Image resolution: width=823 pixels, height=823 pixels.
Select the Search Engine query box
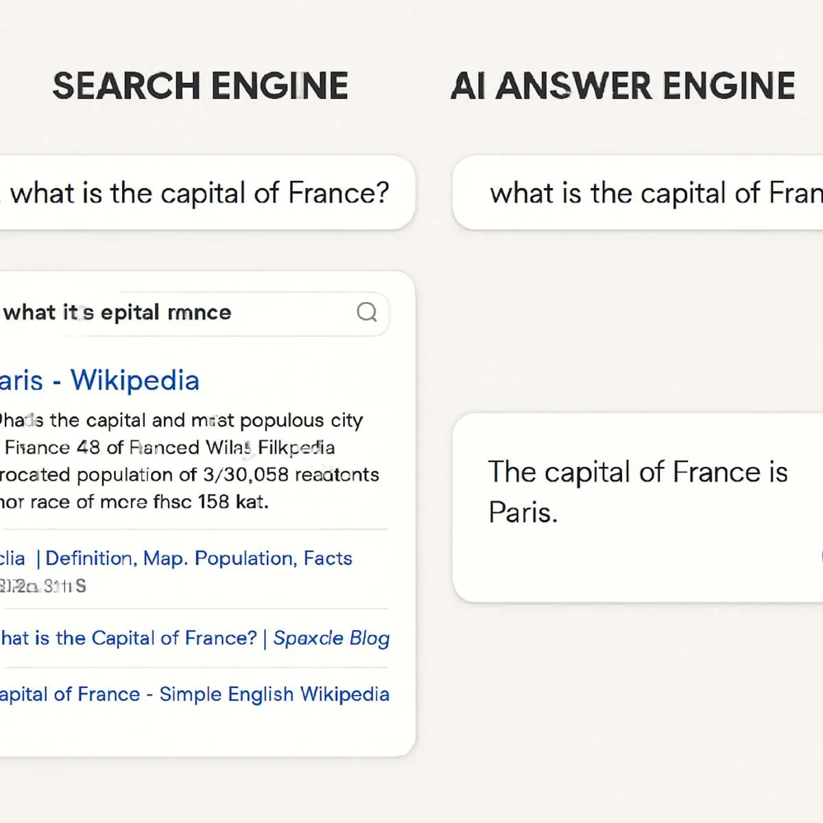[x=207, y=193]
